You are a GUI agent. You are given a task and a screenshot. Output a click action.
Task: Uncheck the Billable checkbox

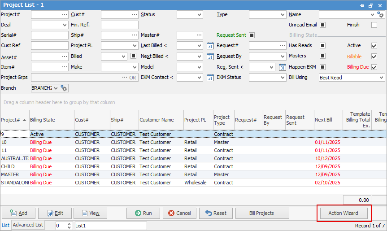374,56
